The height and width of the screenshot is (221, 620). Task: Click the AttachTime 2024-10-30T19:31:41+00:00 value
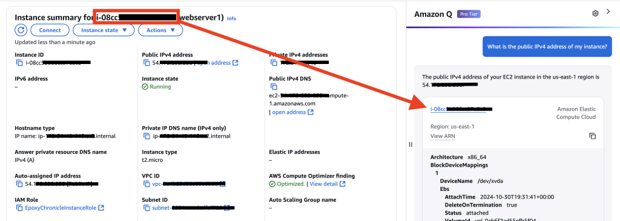(x=517, y=197)
